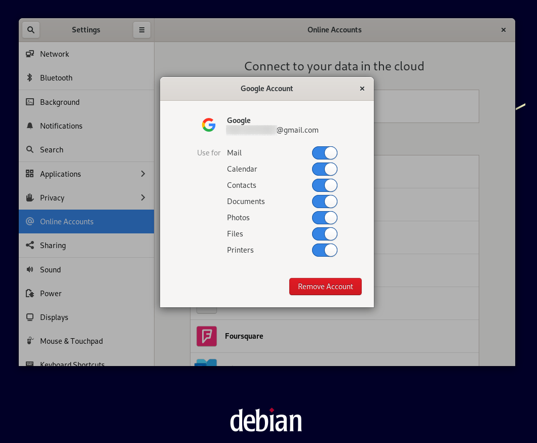
Task: Click the Network icon in sidebar
Action: [x=30, y=54]
